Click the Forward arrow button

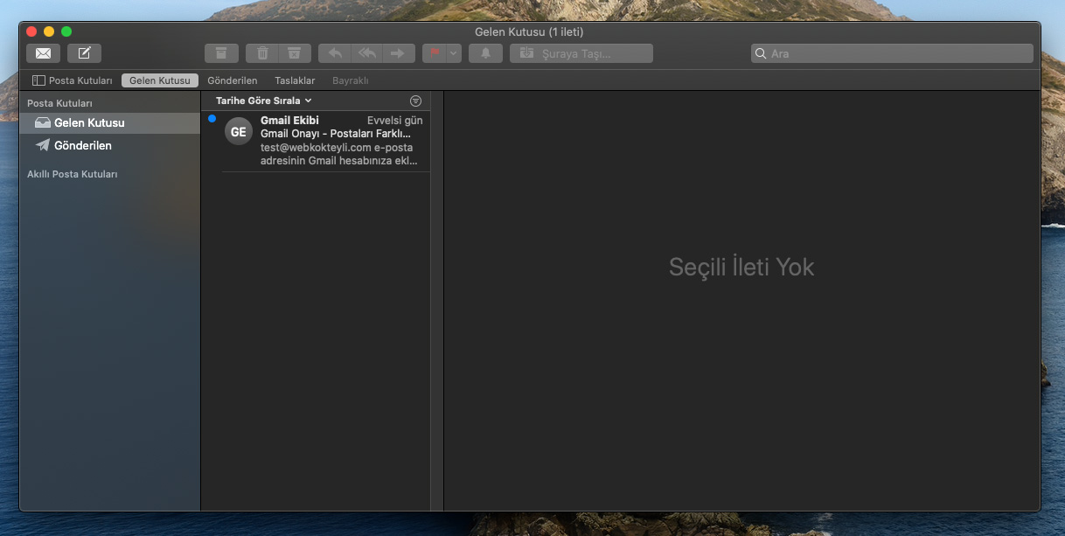399,53
